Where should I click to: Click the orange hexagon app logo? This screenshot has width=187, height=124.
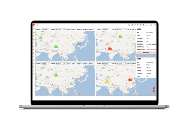33,25
